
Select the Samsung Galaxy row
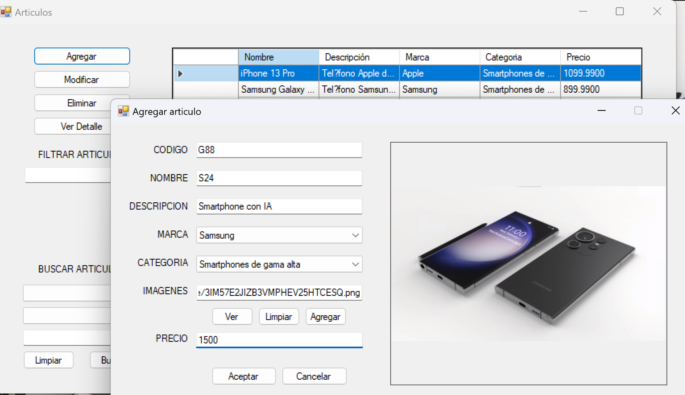click(x=278, y=89)
